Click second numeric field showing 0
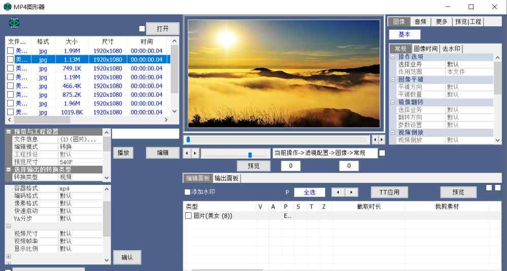Screen dimensions: 507x271 pos(349,166)
